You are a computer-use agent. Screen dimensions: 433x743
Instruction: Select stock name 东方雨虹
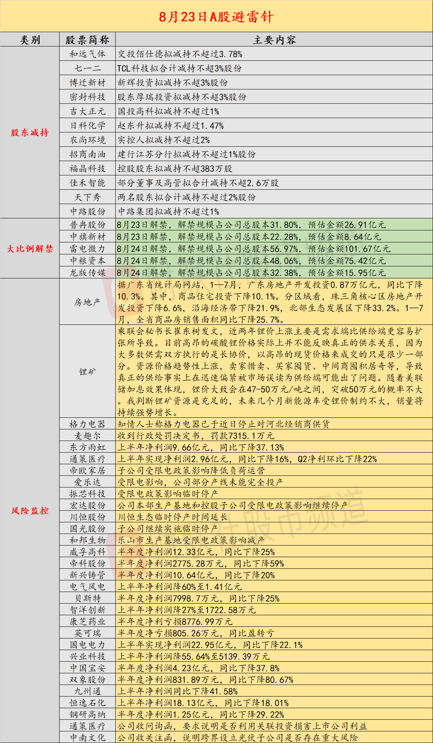pyautogui.click(x=87, y=448)
